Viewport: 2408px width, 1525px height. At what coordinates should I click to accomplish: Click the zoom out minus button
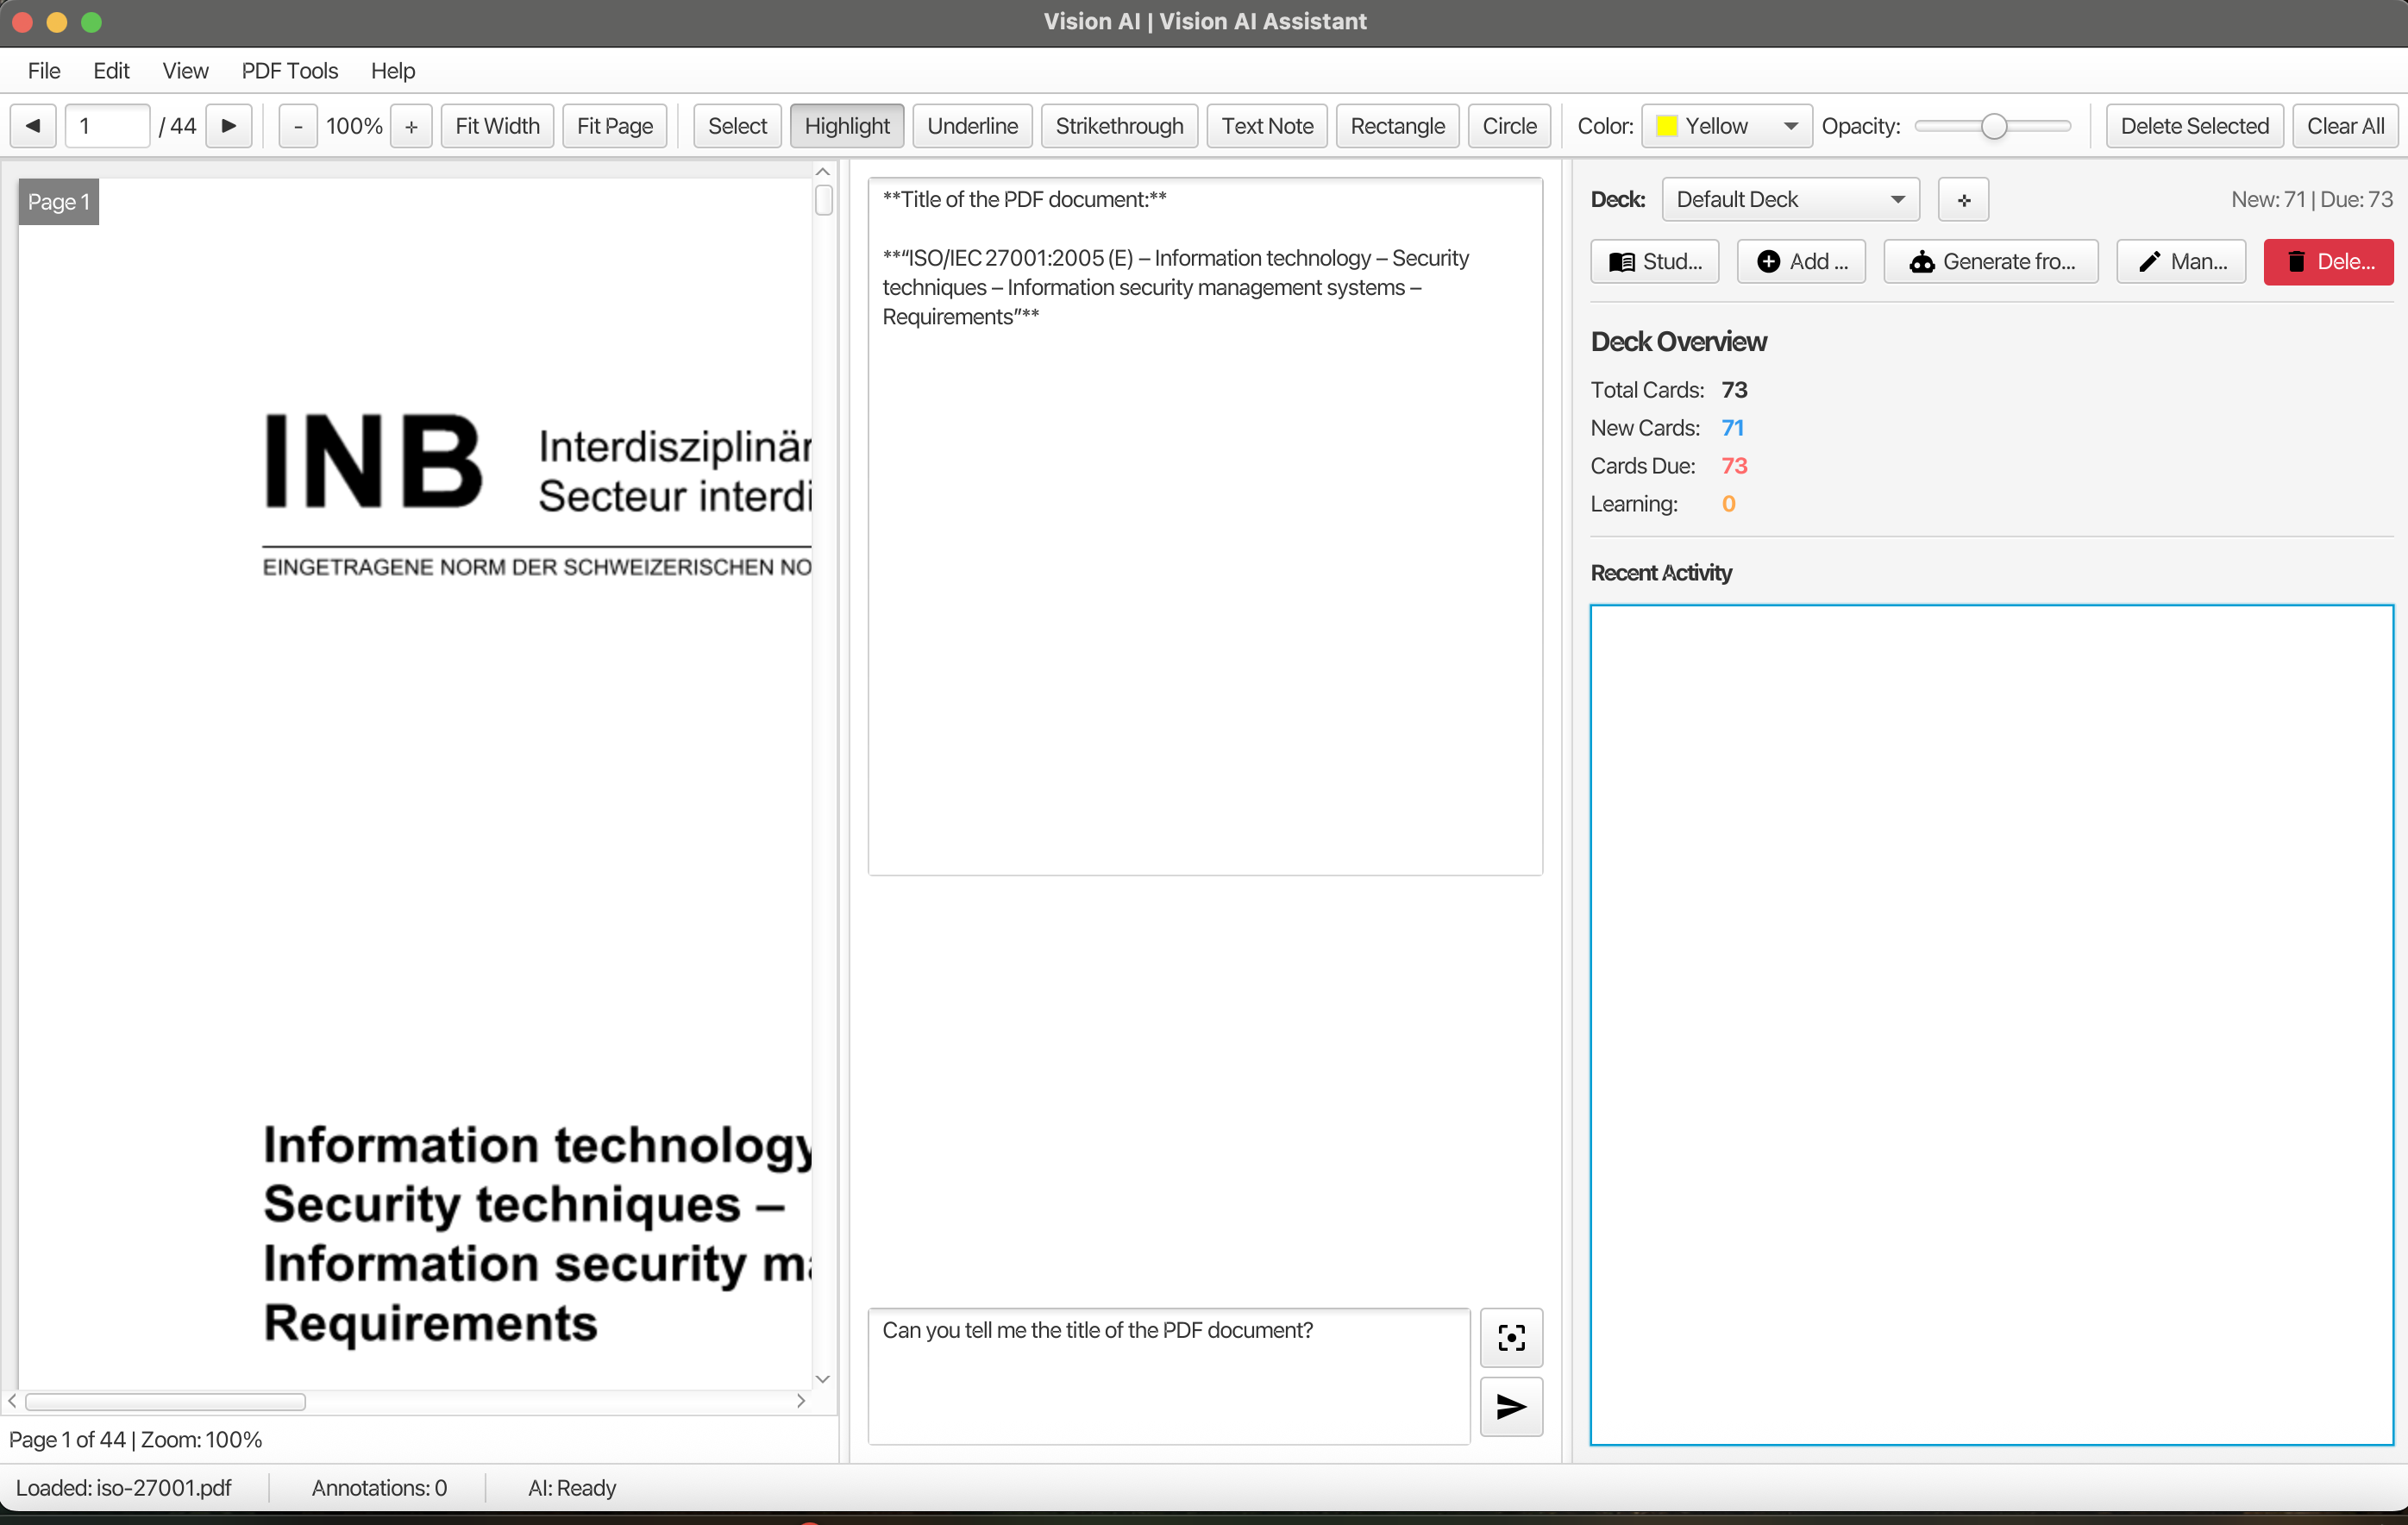click(298, 126)
